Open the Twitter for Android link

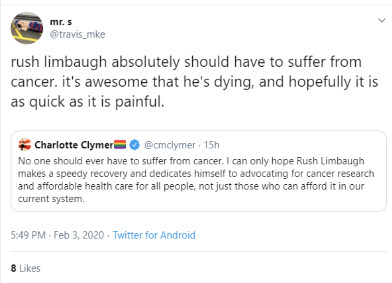(154, 235)
